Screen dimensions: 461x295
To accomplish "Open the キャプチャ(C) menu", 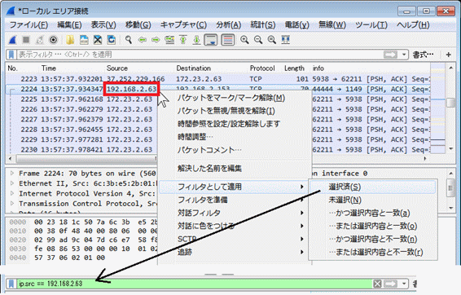I will pyautogui.click(x=183, y=25).
